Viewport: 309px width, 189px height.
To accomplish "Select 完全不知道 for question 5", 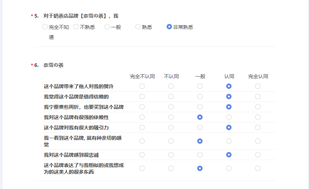I will [45, 27].
